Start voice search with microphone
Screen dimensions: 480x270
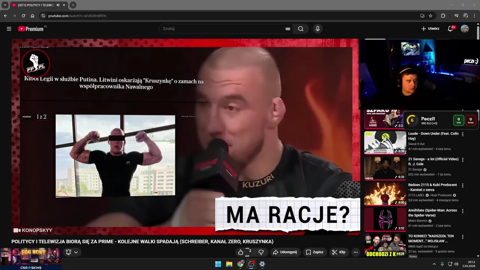tap(318, 29)
